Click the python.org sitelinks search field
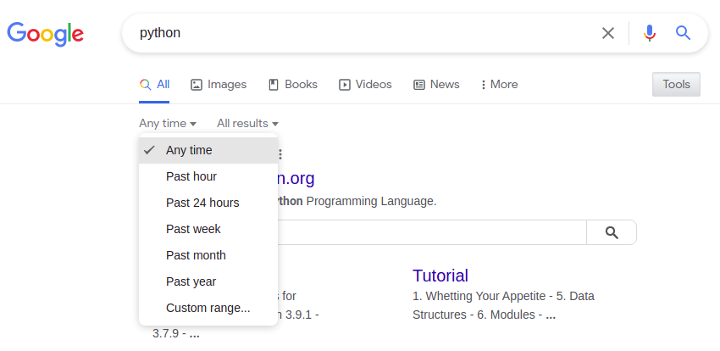720x351 pixels. coord(432,232)
